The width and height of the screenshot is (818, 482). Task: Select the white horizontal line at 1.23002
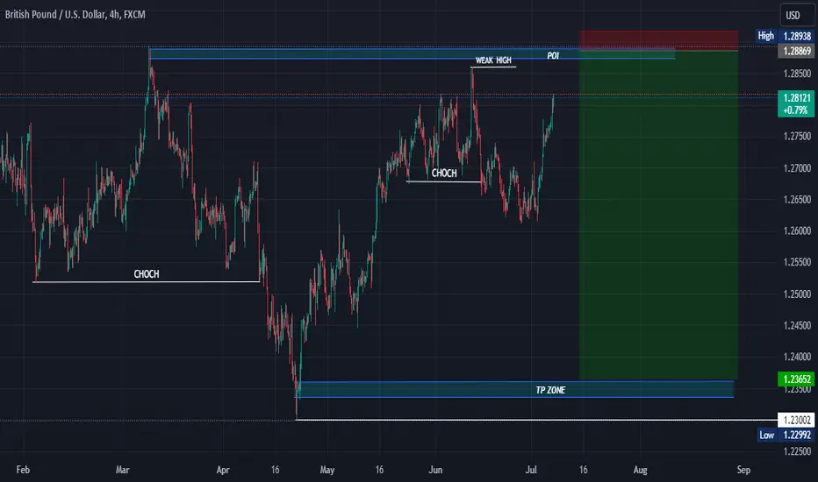[x=536, y=420]
